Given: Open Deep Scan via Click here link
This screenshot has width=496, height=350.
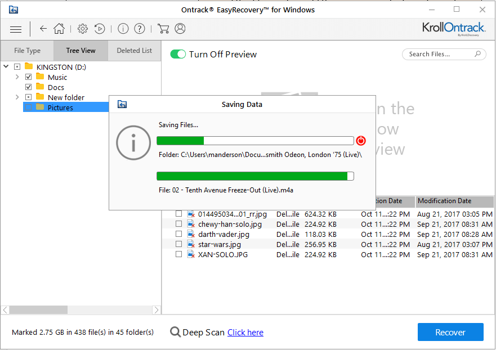Looking at the screenshot, I should [x=245, y=333].
